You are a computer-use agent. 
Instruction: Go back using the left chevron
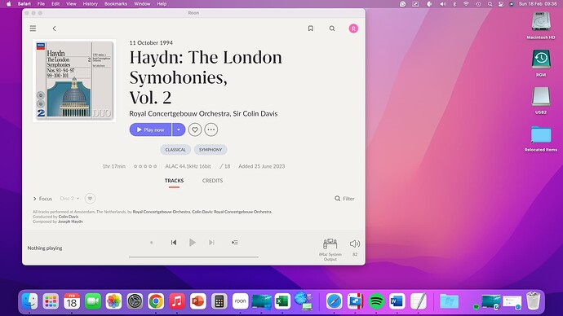pos(54,29)
